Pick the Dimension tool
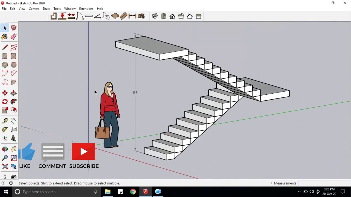This screenshot has height=197, width=351. [14, 121]
